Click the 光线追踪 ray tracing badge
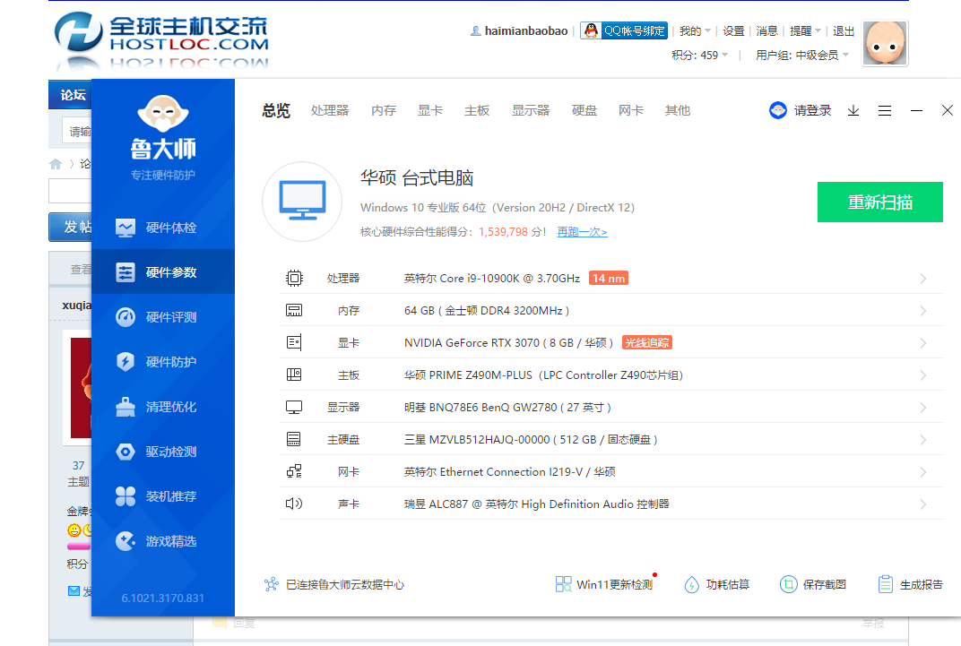Image resolution: width=961 pixels, height=646 pixels. pyautogui.click(x=647, y=342)
